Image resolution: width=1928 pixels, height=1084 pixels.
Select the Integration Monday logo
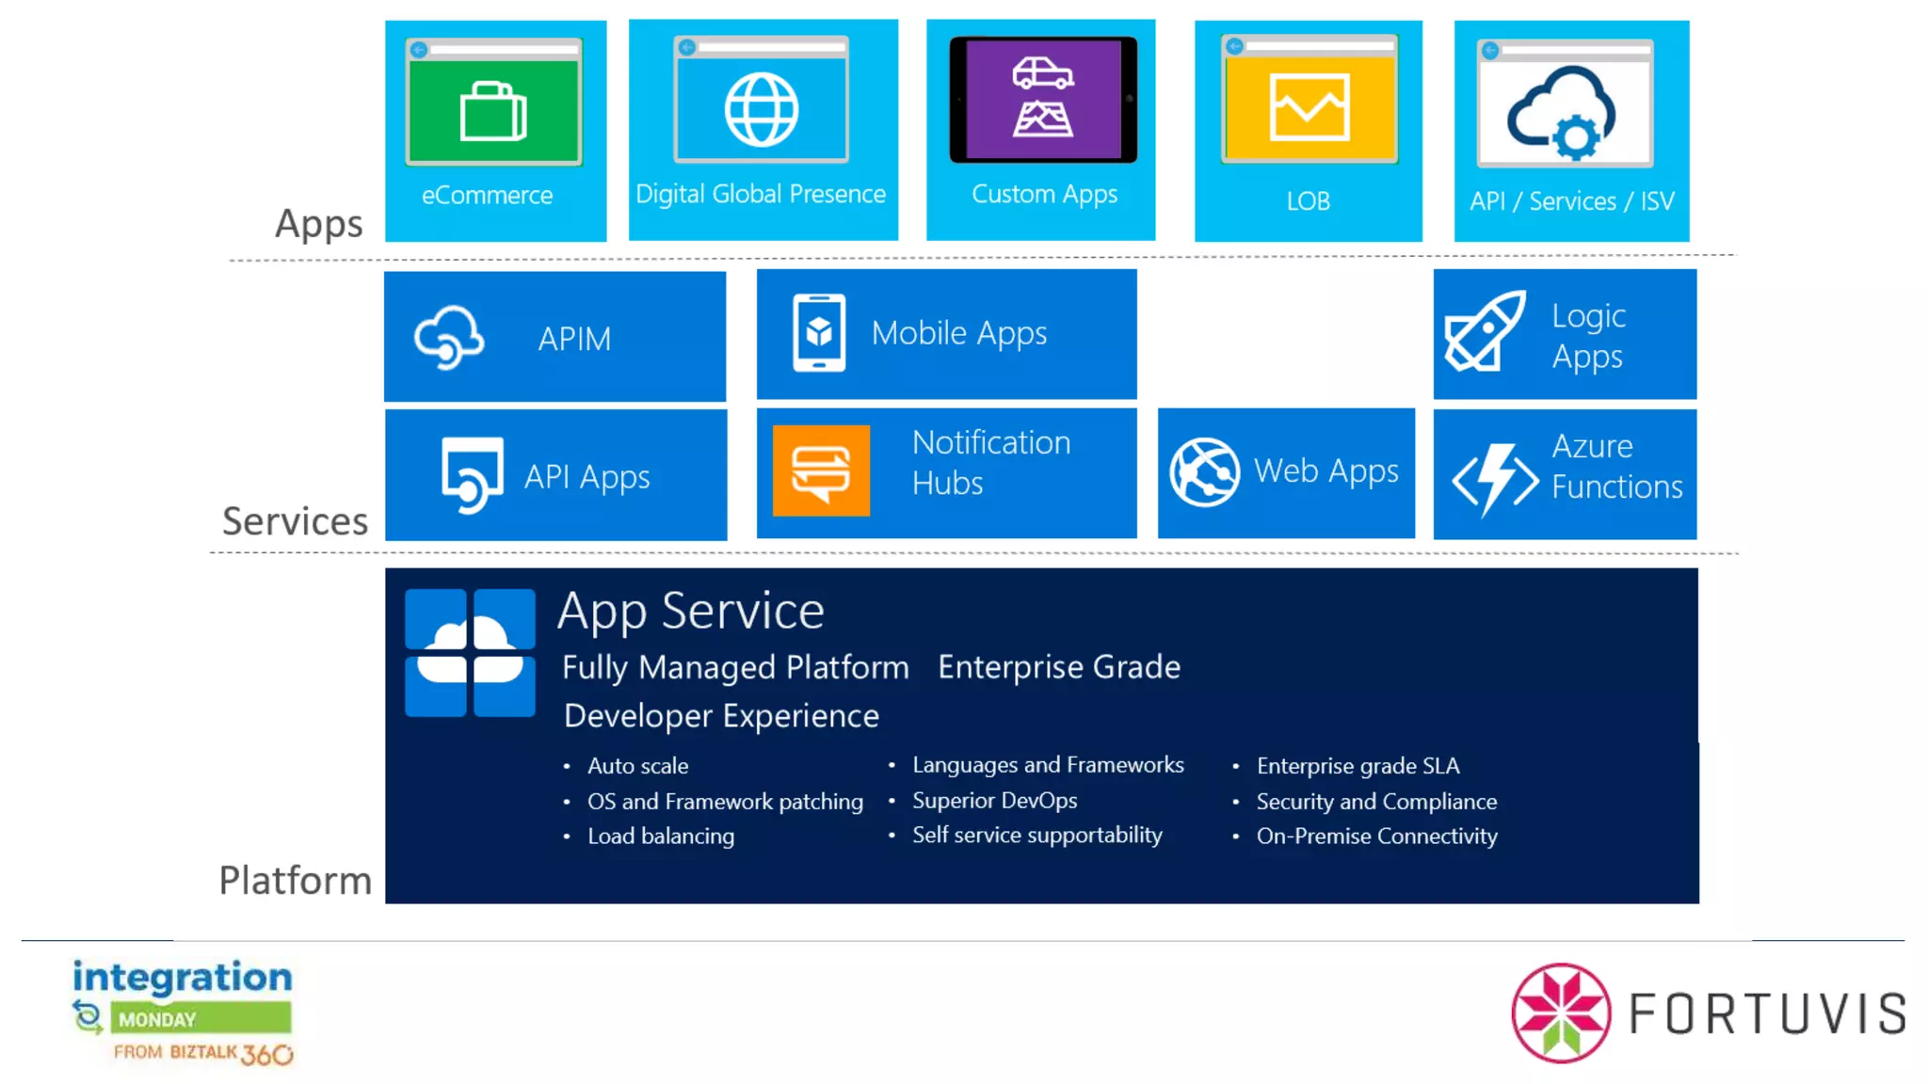click(183, 1012)
